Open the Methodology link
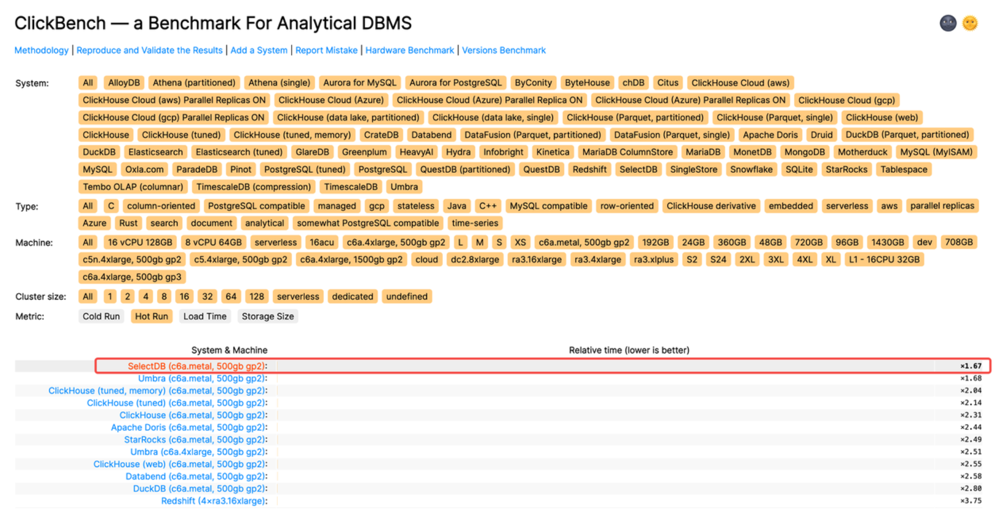This screenshot has width=1005, height=512. pyautogui.click(x=41, y=50)
